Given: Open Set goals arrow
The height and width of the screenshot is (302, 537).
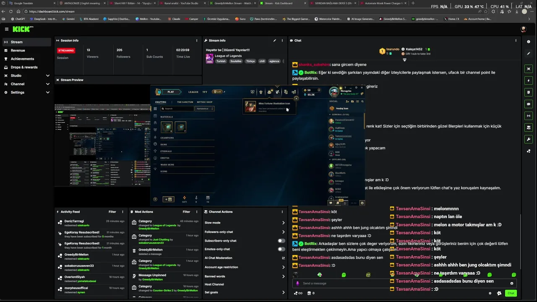Looking at the screenshot, I should [x=283, y=292].
